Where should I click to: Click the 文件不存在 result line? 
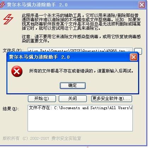pos(80,108)
